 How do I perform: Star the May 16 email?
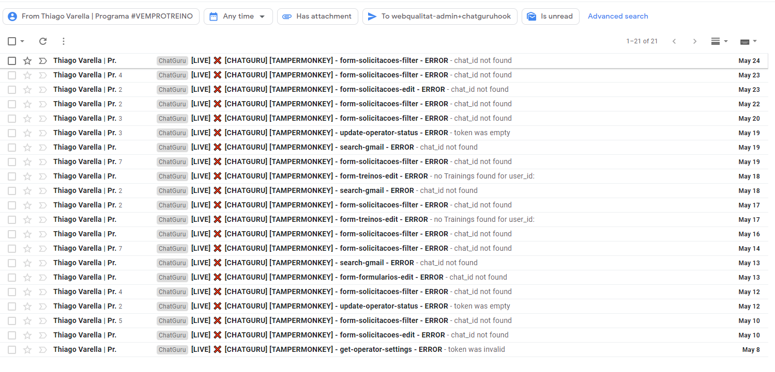pyautogui.click(x=27, y=234)
